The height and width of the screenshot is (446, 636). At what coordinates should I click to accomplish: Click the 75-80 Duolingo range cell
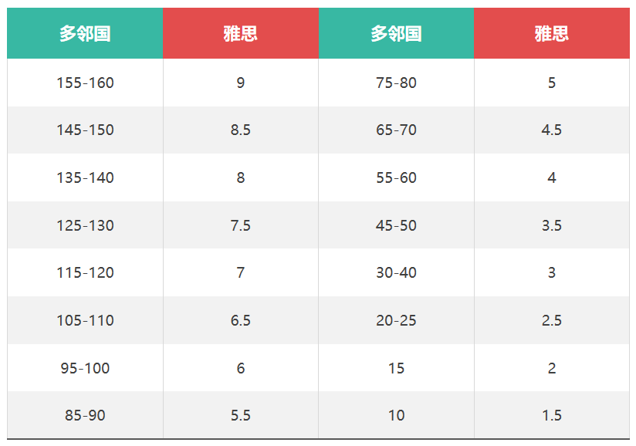point(396,83)
